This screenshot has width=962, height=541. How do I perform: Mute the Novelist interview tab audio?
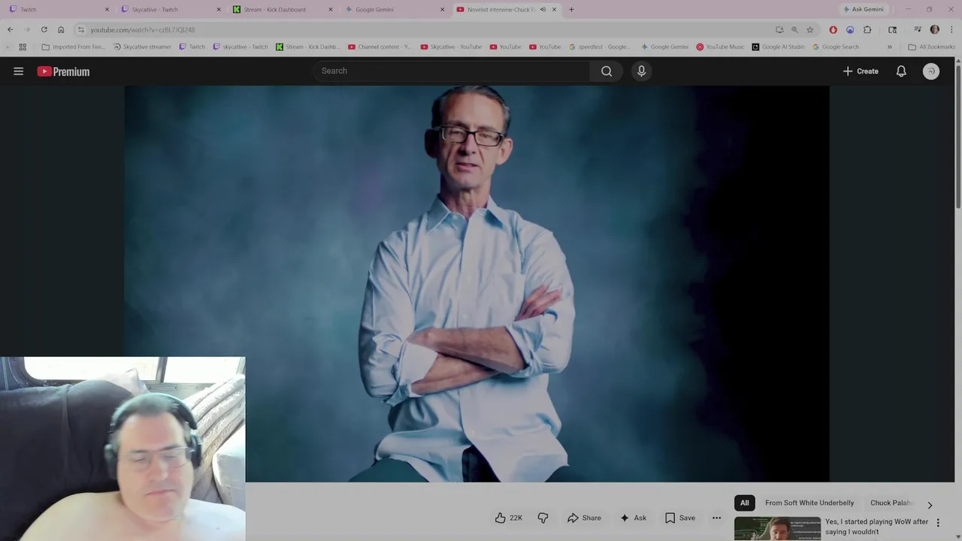[x=543, y=10]
